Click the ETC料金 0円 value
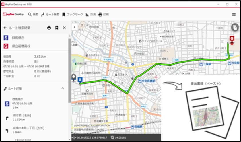 42,71
